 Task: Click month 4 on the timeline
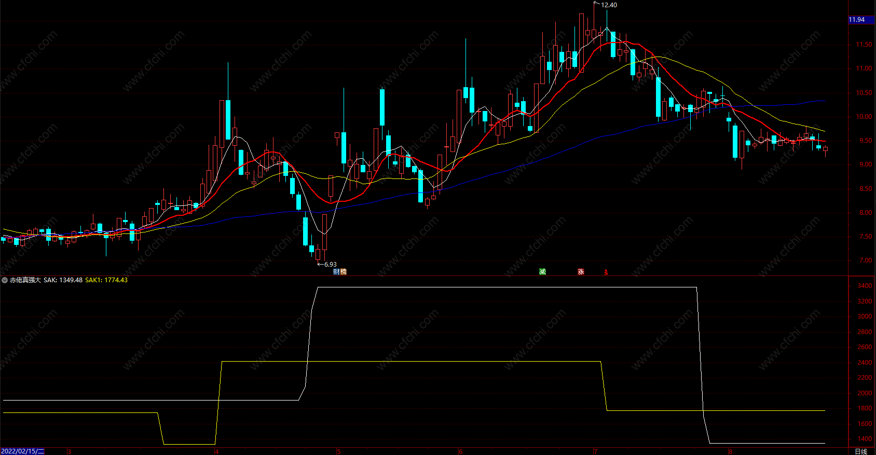217,451
